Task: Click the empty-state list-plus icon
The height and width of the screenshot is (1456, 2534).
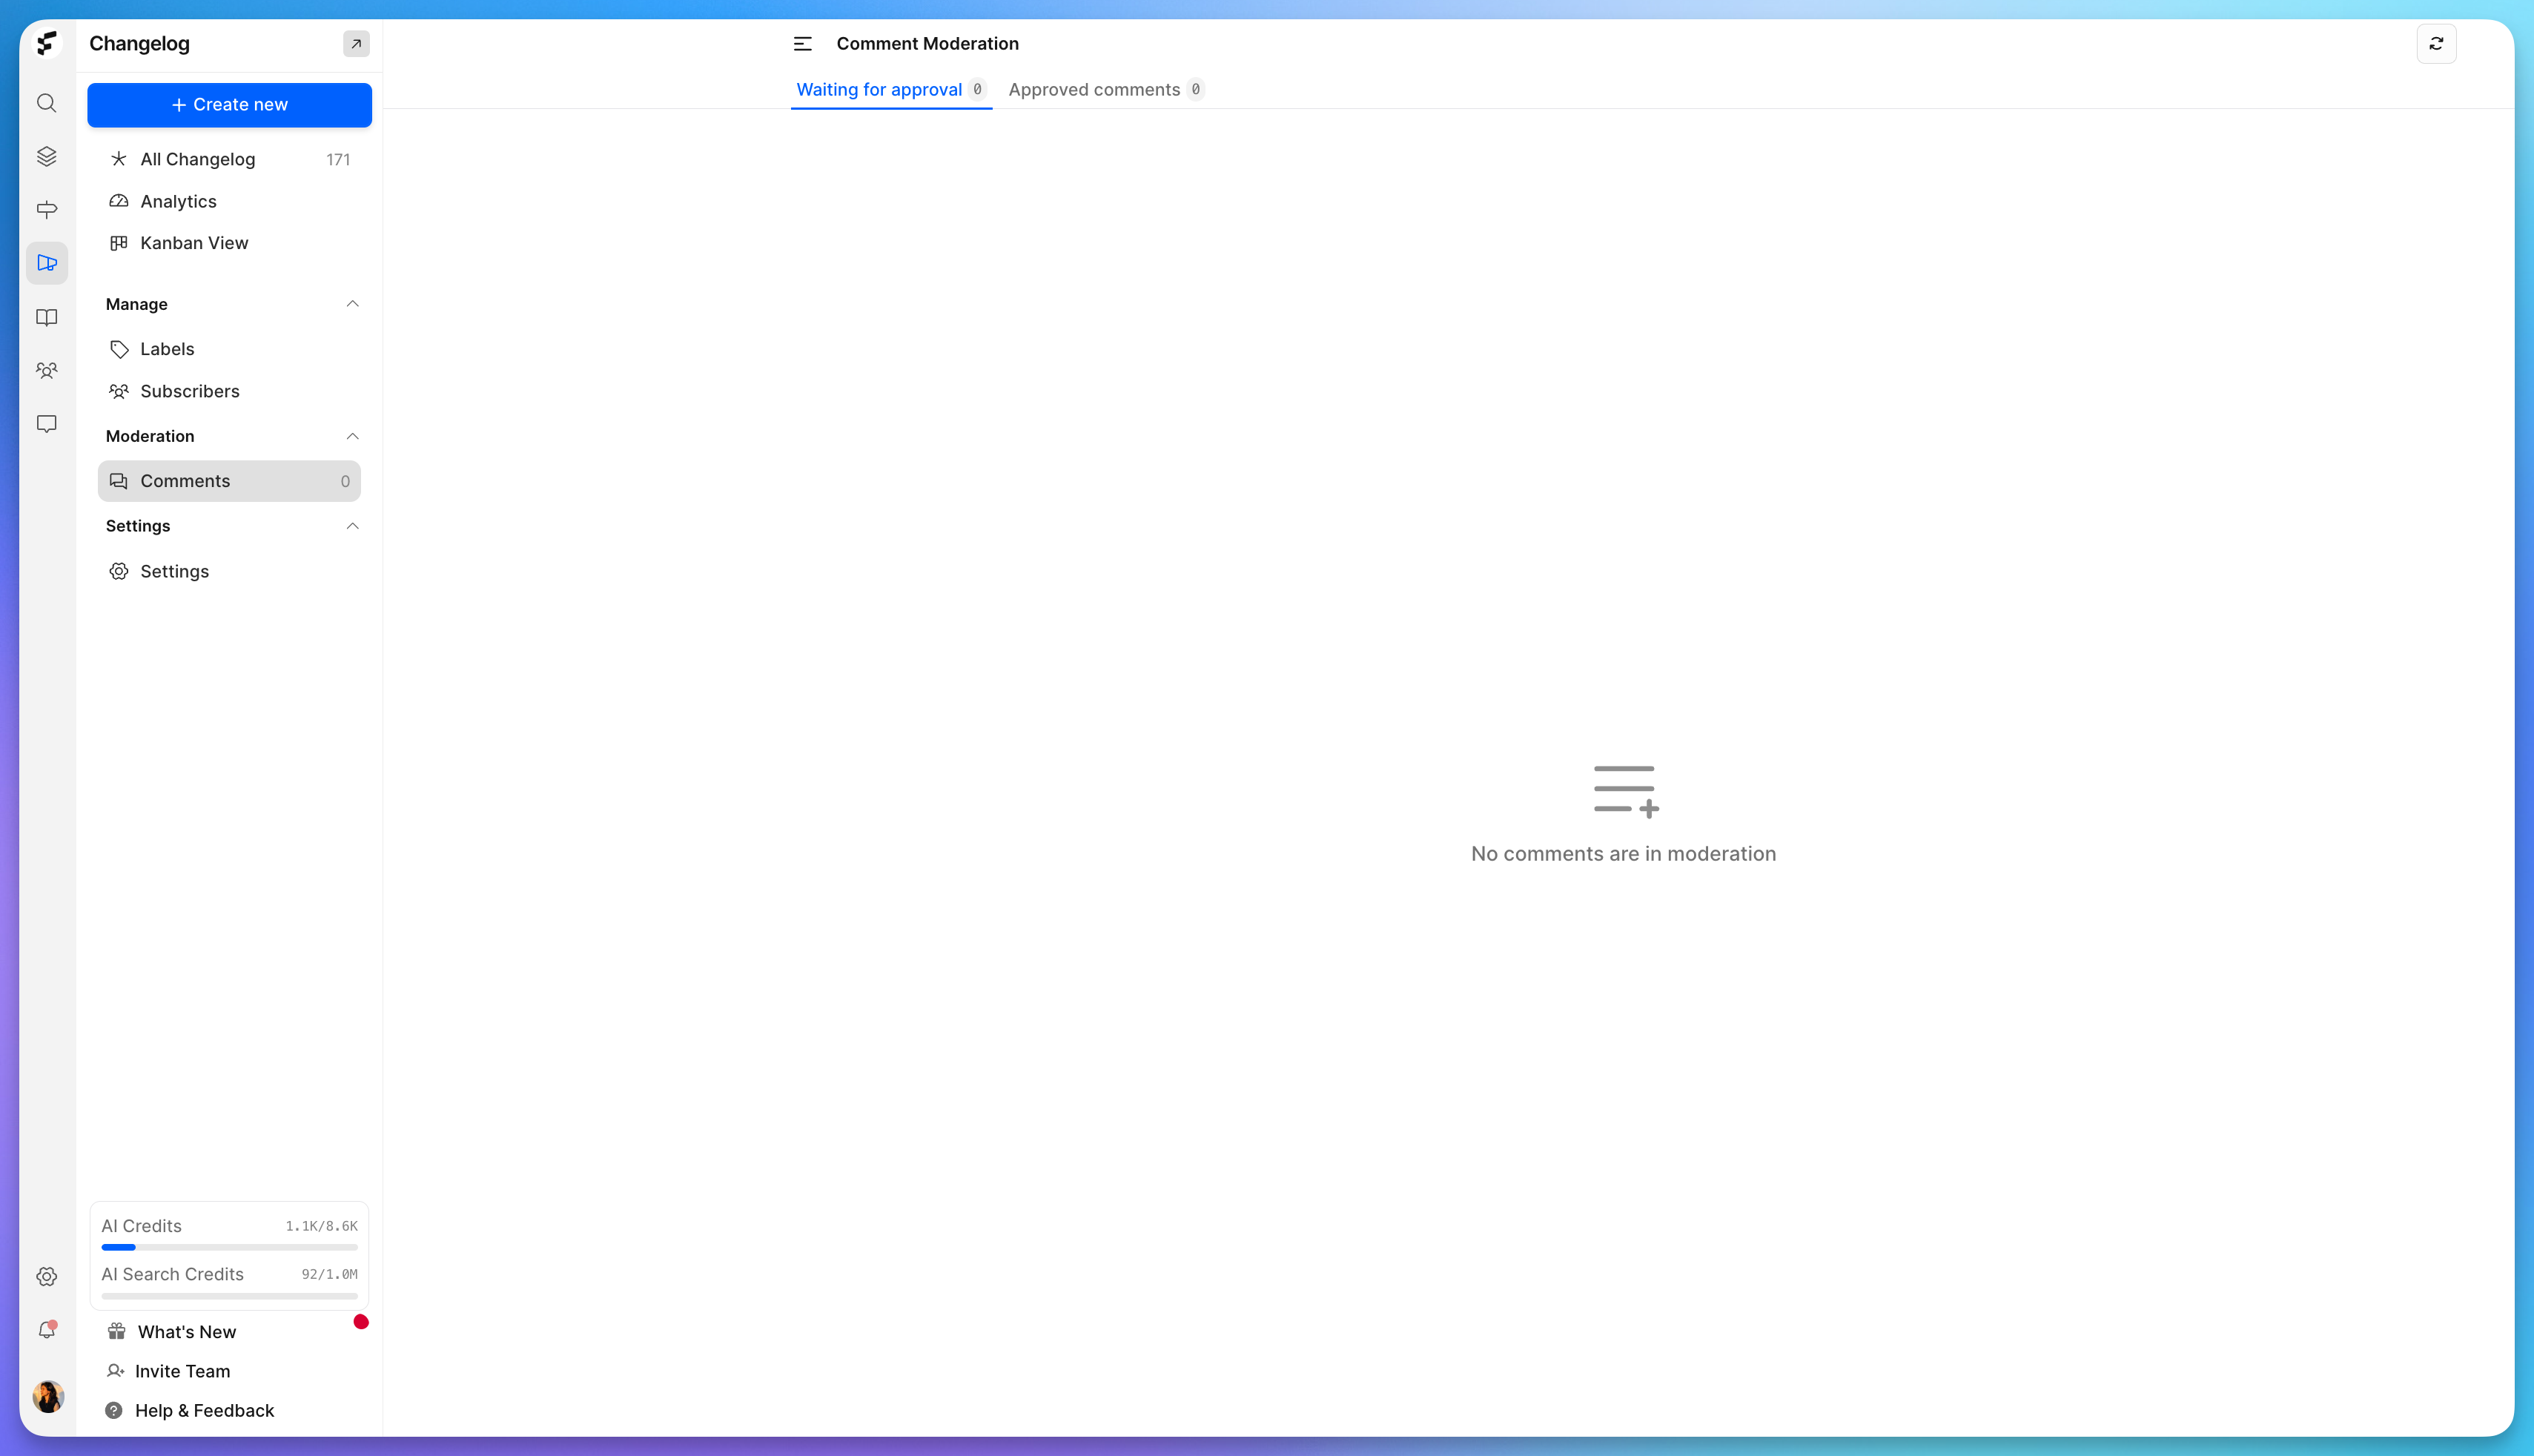Action: (1626, 792)
